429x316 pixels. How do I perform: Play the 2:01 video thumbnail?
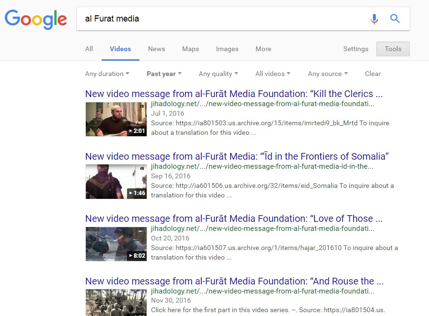[x=116, y=119]
